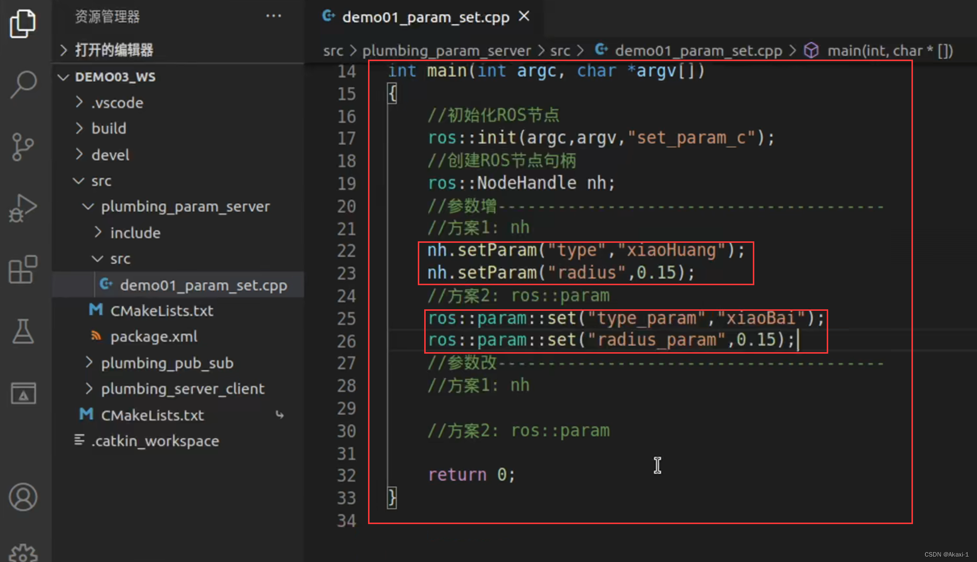The width and height of the screenshot is (977, 562).
Task: Open the Run and Debug view
Action: [23, 208]
